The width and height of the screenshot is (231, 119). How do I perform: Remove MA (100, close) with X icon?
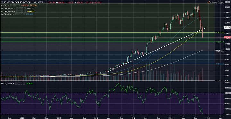tap(25, 12)
